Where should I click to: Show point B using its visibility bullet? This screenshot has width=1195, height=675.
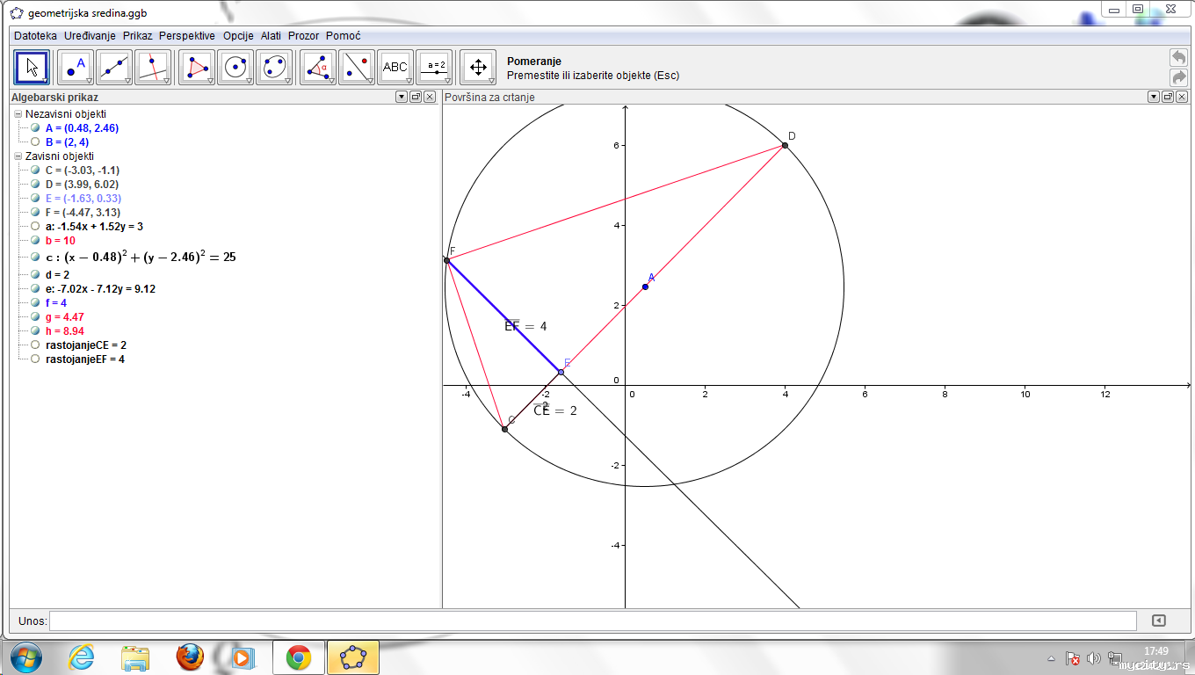(35, 142)
